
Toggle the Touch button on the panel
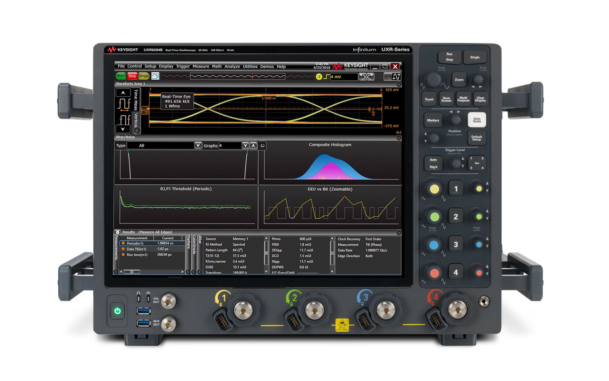point(429,99)
